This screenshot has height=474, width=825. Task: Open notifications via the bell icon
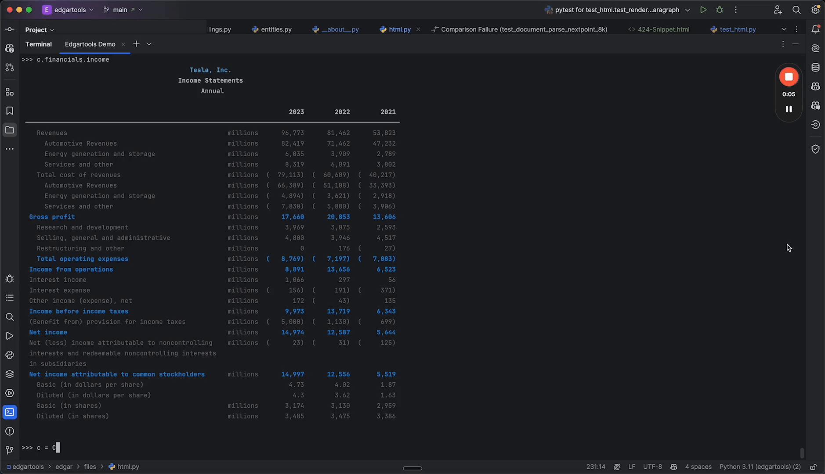[x=816, y=29]
